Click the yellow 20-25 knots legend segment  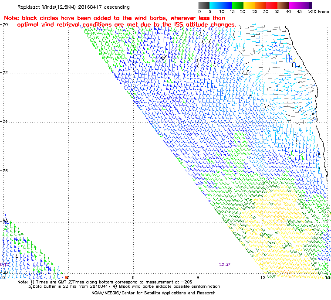[249, 5]
